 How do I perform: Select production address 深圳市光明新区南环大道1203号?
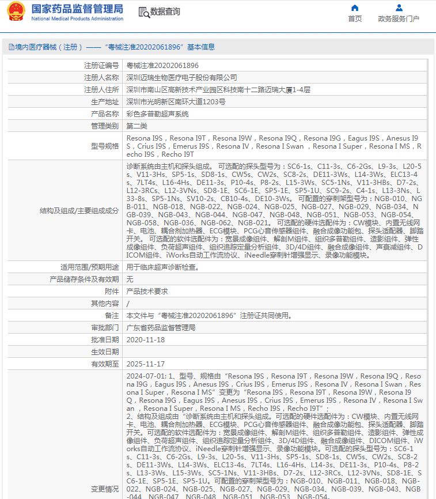coord(176,102)
